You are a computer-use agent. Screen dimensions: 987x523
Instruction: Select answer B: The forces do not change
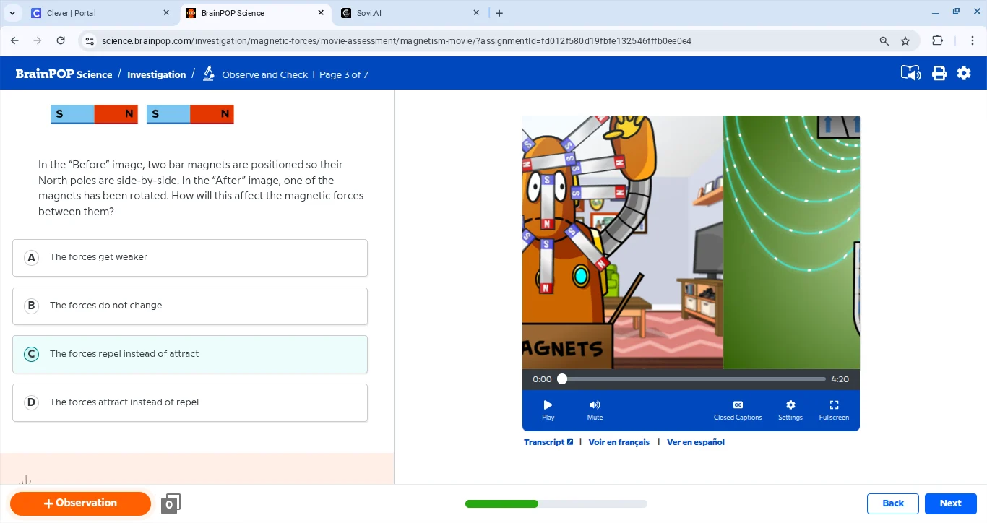click(x=189, y=306)
